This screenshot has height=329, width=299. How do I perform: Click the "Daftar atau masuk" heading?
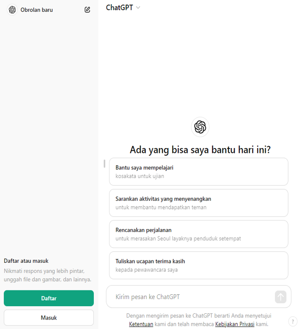pos(26,261)
